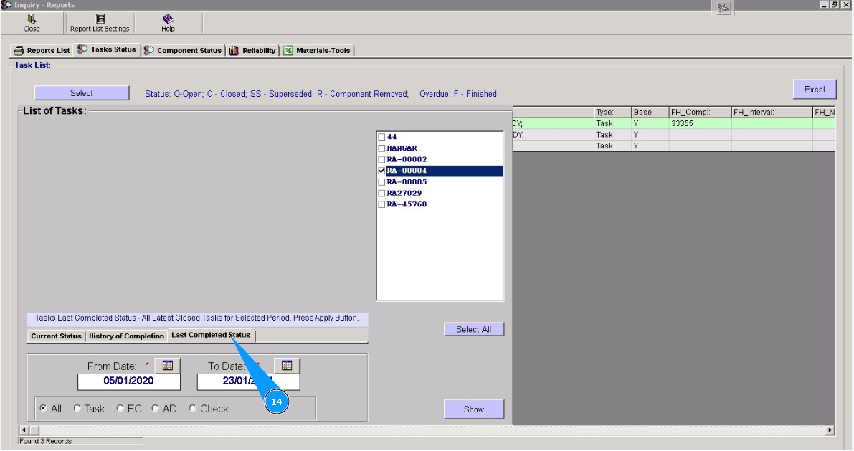Open the From Date calendar picker
Screen dimensions: 854x451
click(x=167, y=366)
